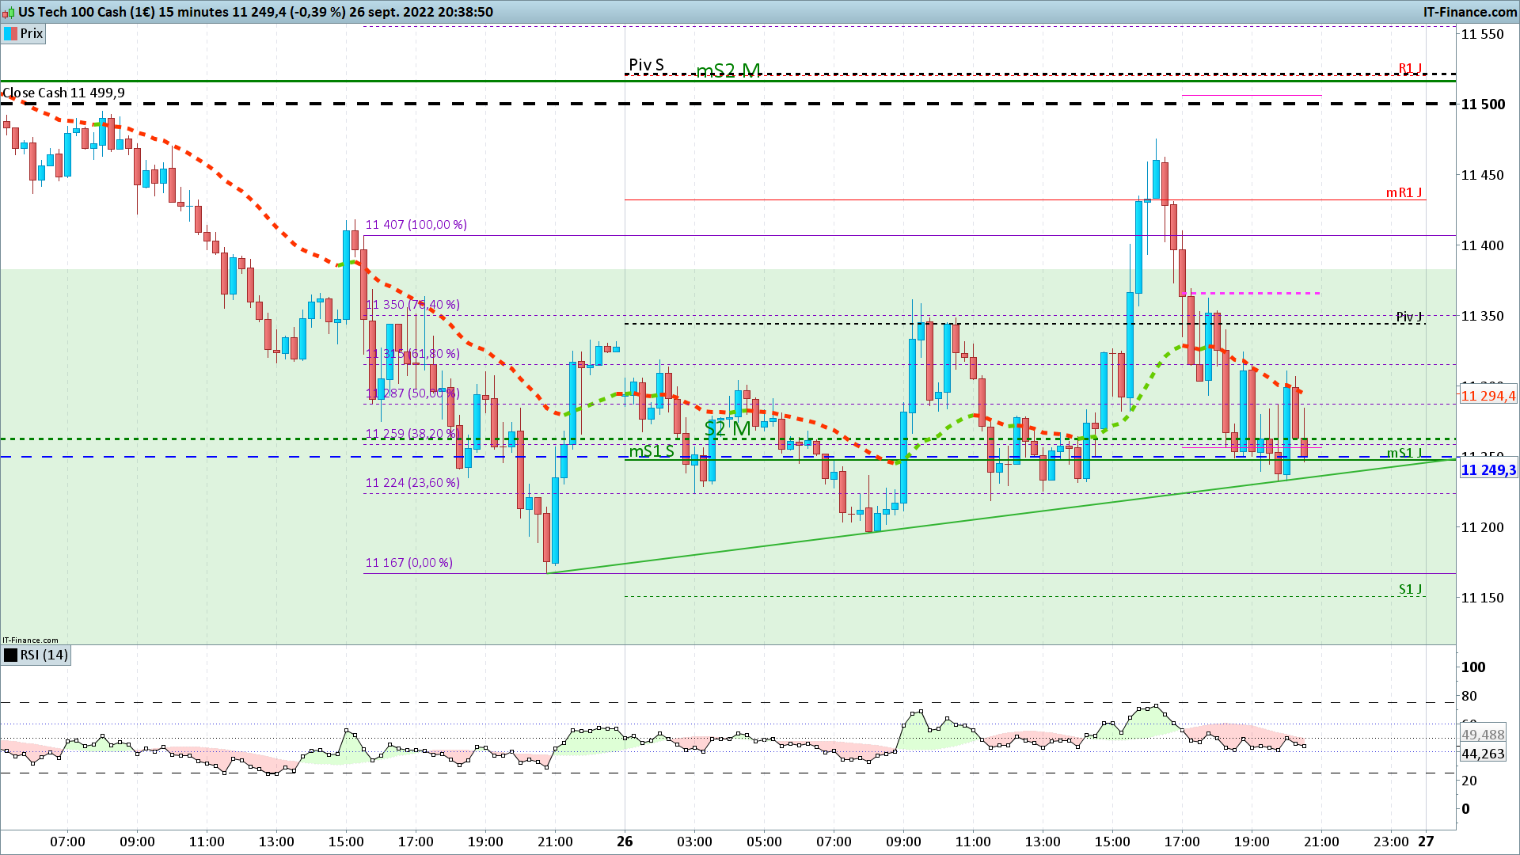Select the Close Cash 11 499,9 label

[63, 93]
